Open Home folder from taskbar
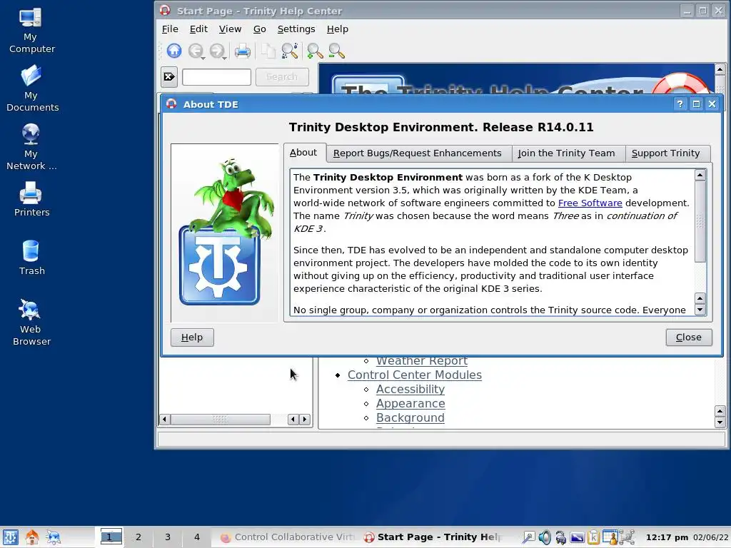731x548 pixels. coord(31,537)
